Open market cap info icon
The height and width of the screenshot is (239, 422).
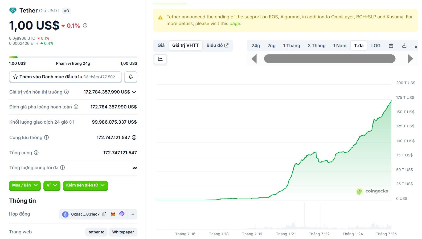pos(67,92)
